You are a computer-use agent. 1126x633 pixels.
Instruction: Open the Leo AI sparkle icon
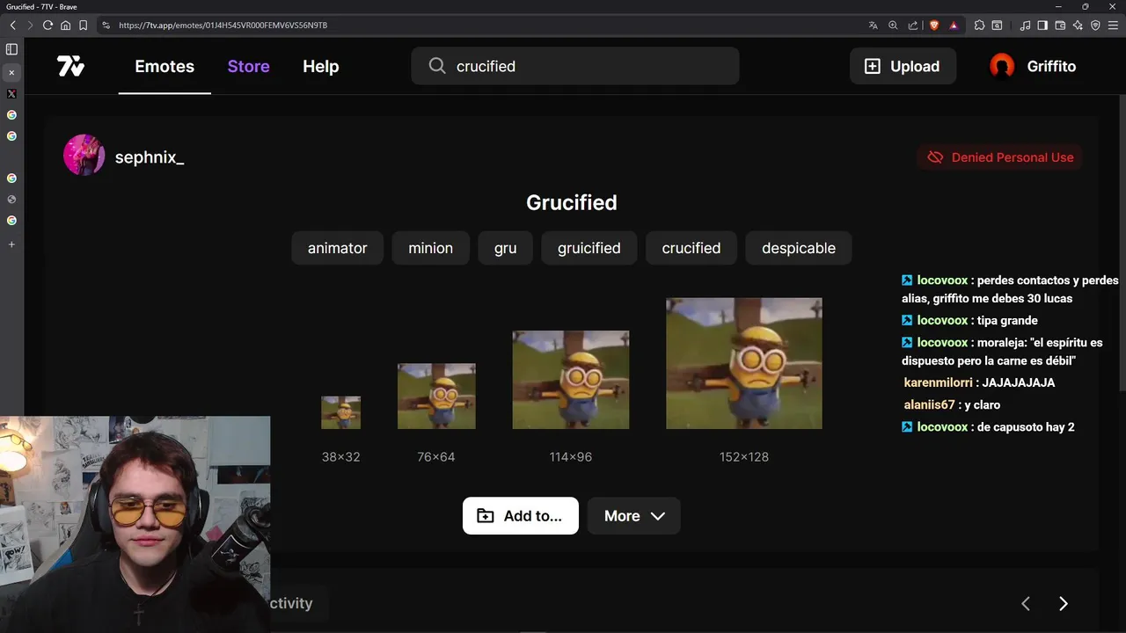tap(1078, 25)
